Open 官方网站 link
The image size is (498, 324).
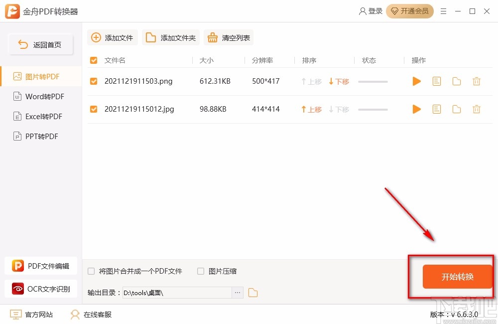pyautogui.click(x=31, y=315)
